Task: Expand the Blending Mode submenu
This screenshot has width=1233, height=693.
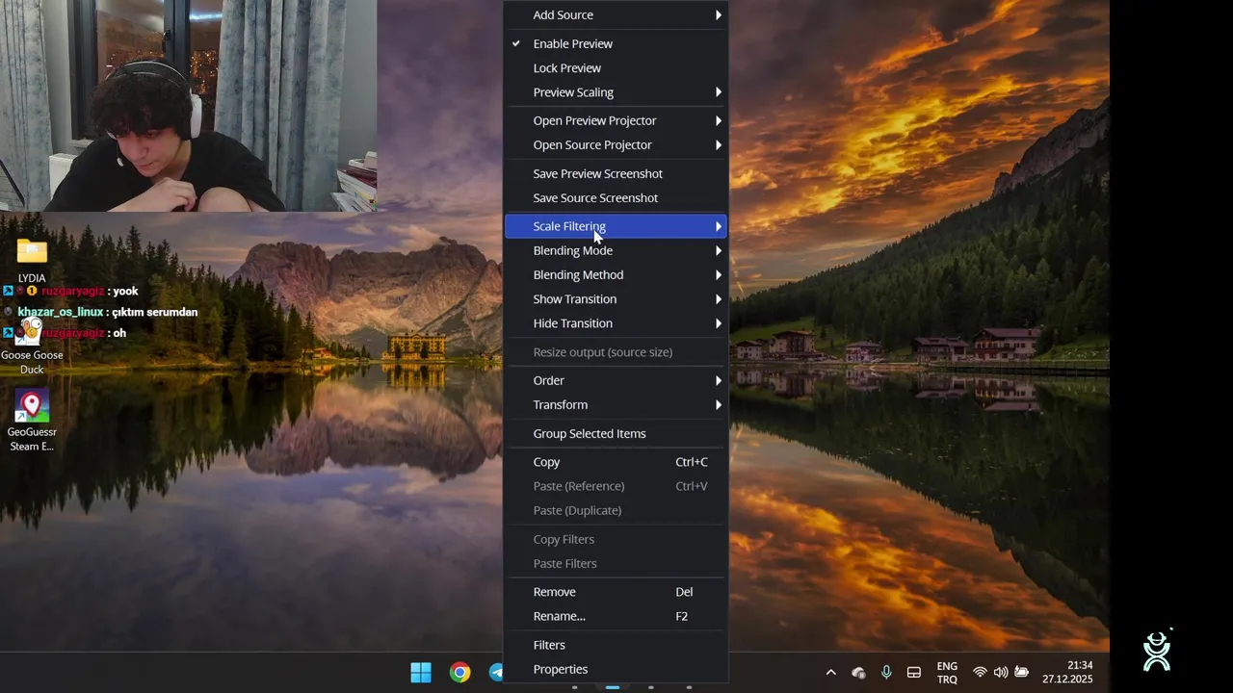Action: coord(616,250)
